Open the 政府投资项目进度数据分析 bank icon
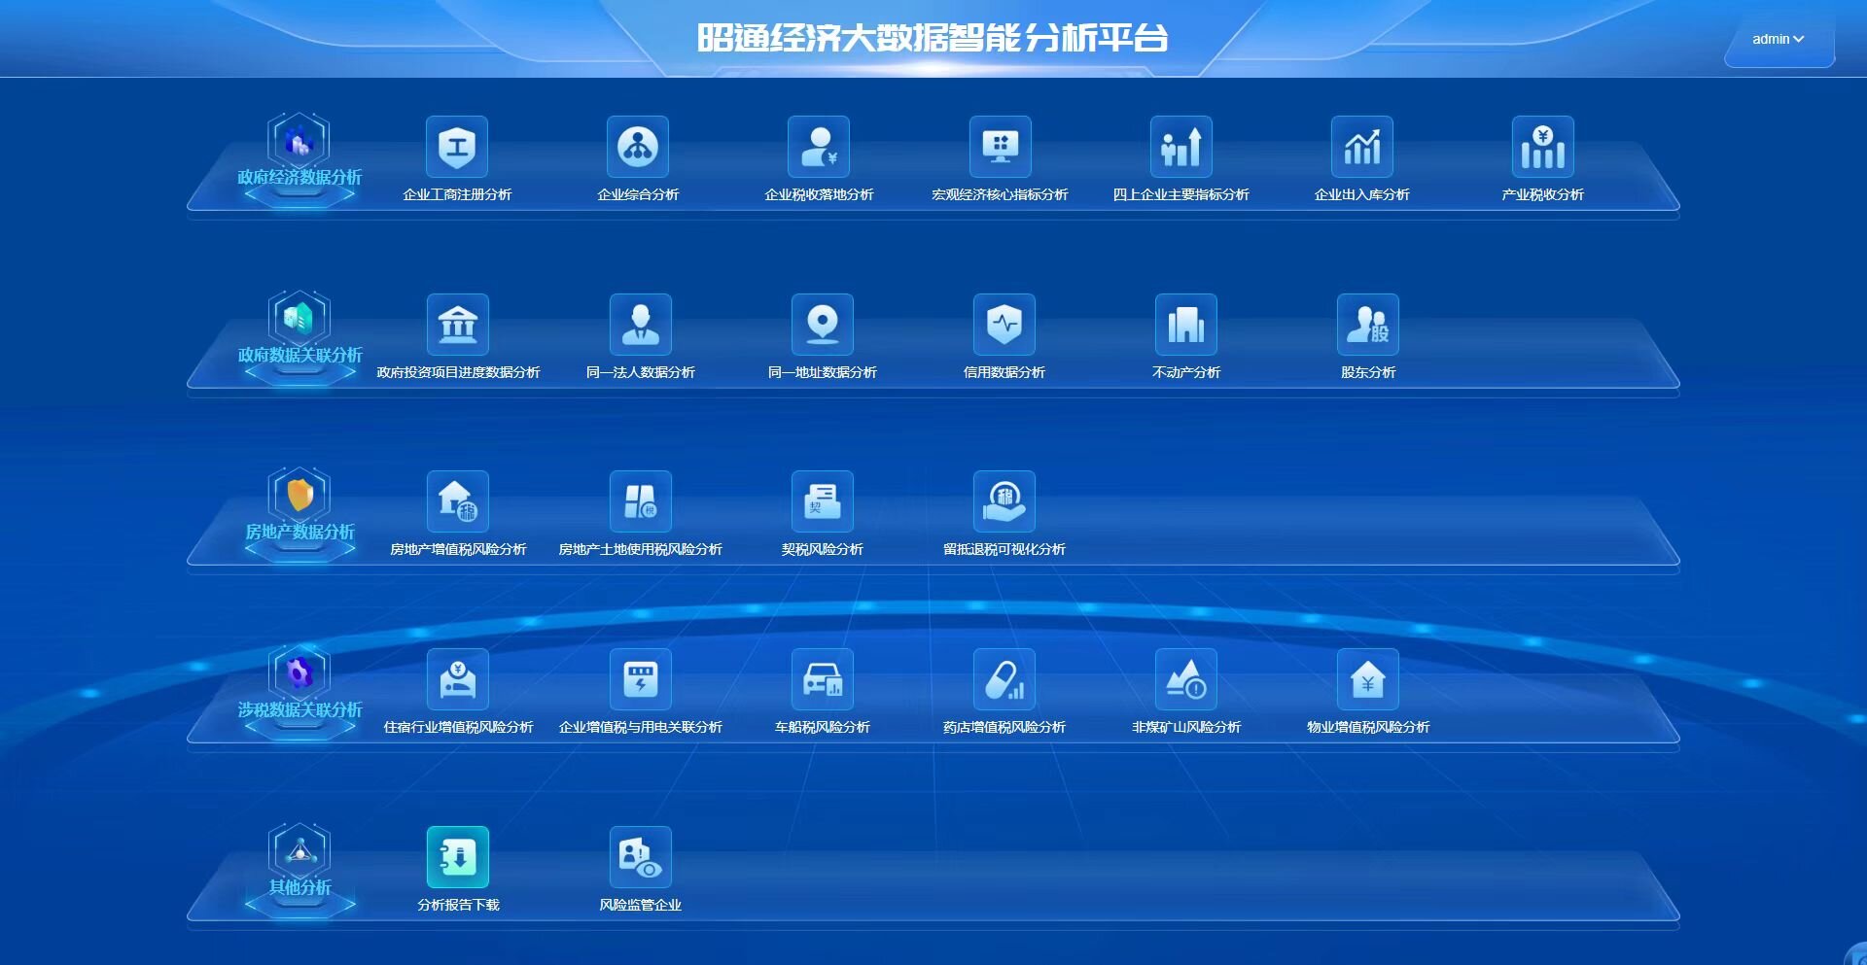 tap(458, 325)
